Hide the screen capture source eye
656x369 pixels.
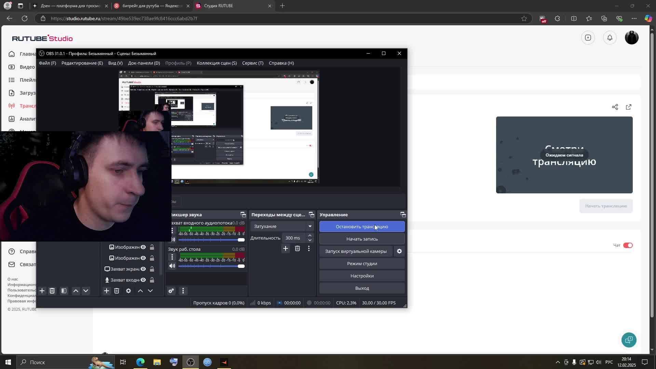click(143, 269)
